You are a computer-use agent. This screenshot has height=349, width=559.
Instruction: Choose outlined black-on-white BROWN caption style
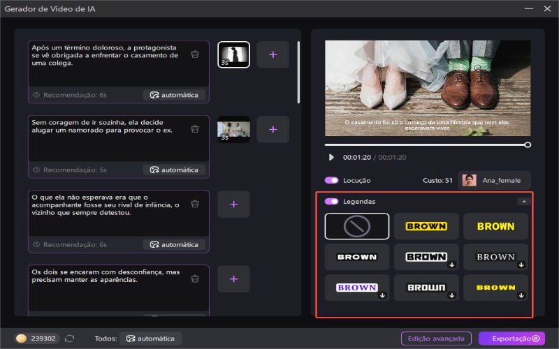(x=426, y=257)
